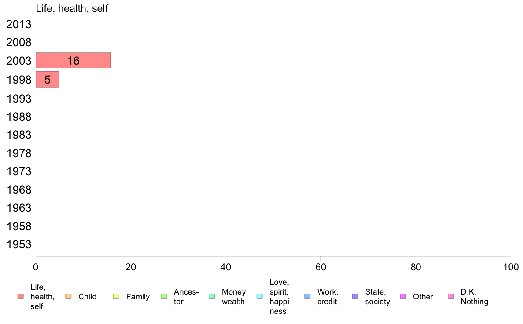523x324 pixels.
Task: Click the 100 axis tick label
Action: click(511, 267)
